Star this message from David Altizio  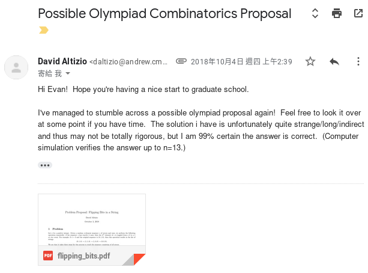pos(310,61)
